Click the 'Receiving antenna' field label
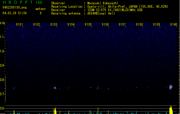 tap(66, 13)
